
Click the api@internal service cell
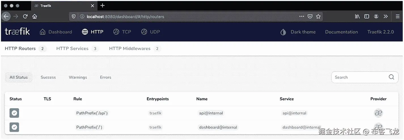point(294,113)
